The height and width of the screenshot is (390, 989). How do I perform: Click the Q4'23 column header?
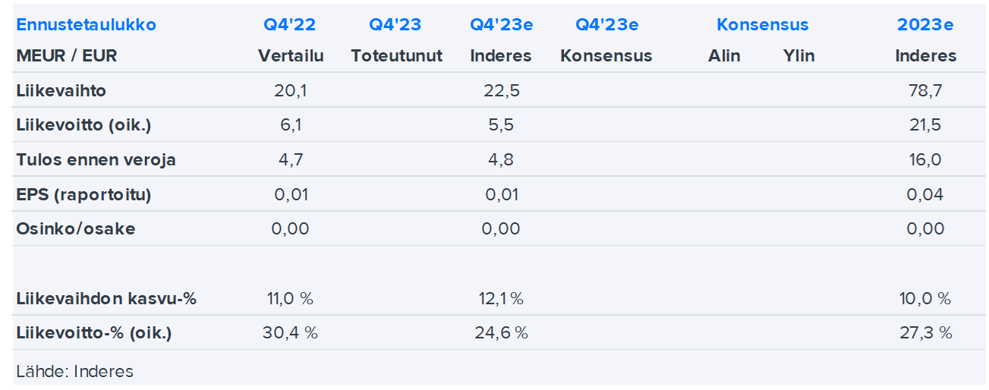click(395, 24)
